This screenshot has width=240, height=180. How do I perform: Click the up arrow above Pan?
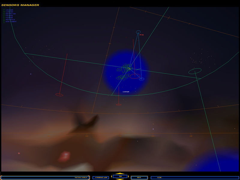(120, 173)
